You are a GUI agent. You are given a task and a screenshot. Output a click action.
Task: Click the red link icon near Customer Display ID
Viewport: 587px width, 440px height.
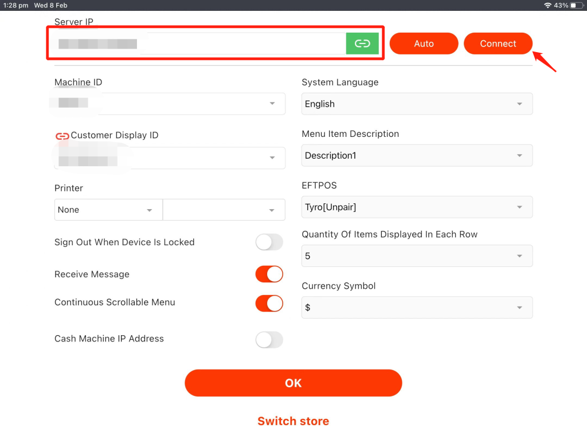[x=62, y=136]
